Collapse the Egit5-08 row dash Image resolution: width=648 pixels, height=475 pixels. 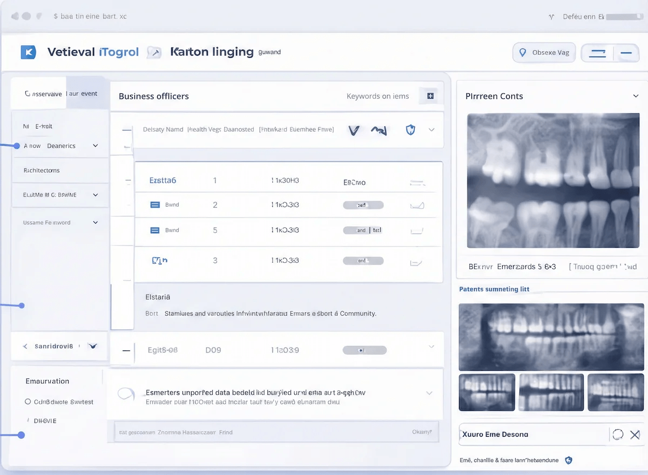tap(126, 350)
